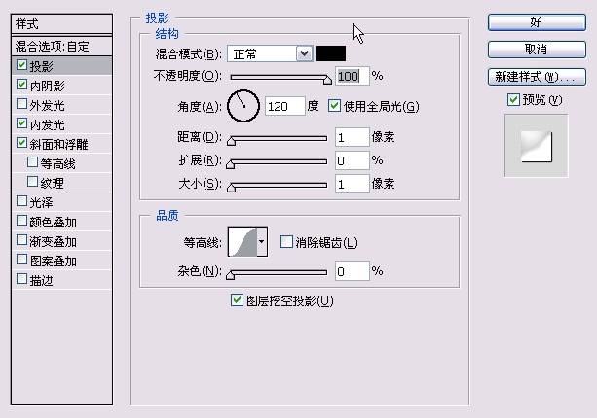The height and width of the screenshot is (418, 597).
Task: Click the style preview thumbnail
Action: tap(536, 146)
